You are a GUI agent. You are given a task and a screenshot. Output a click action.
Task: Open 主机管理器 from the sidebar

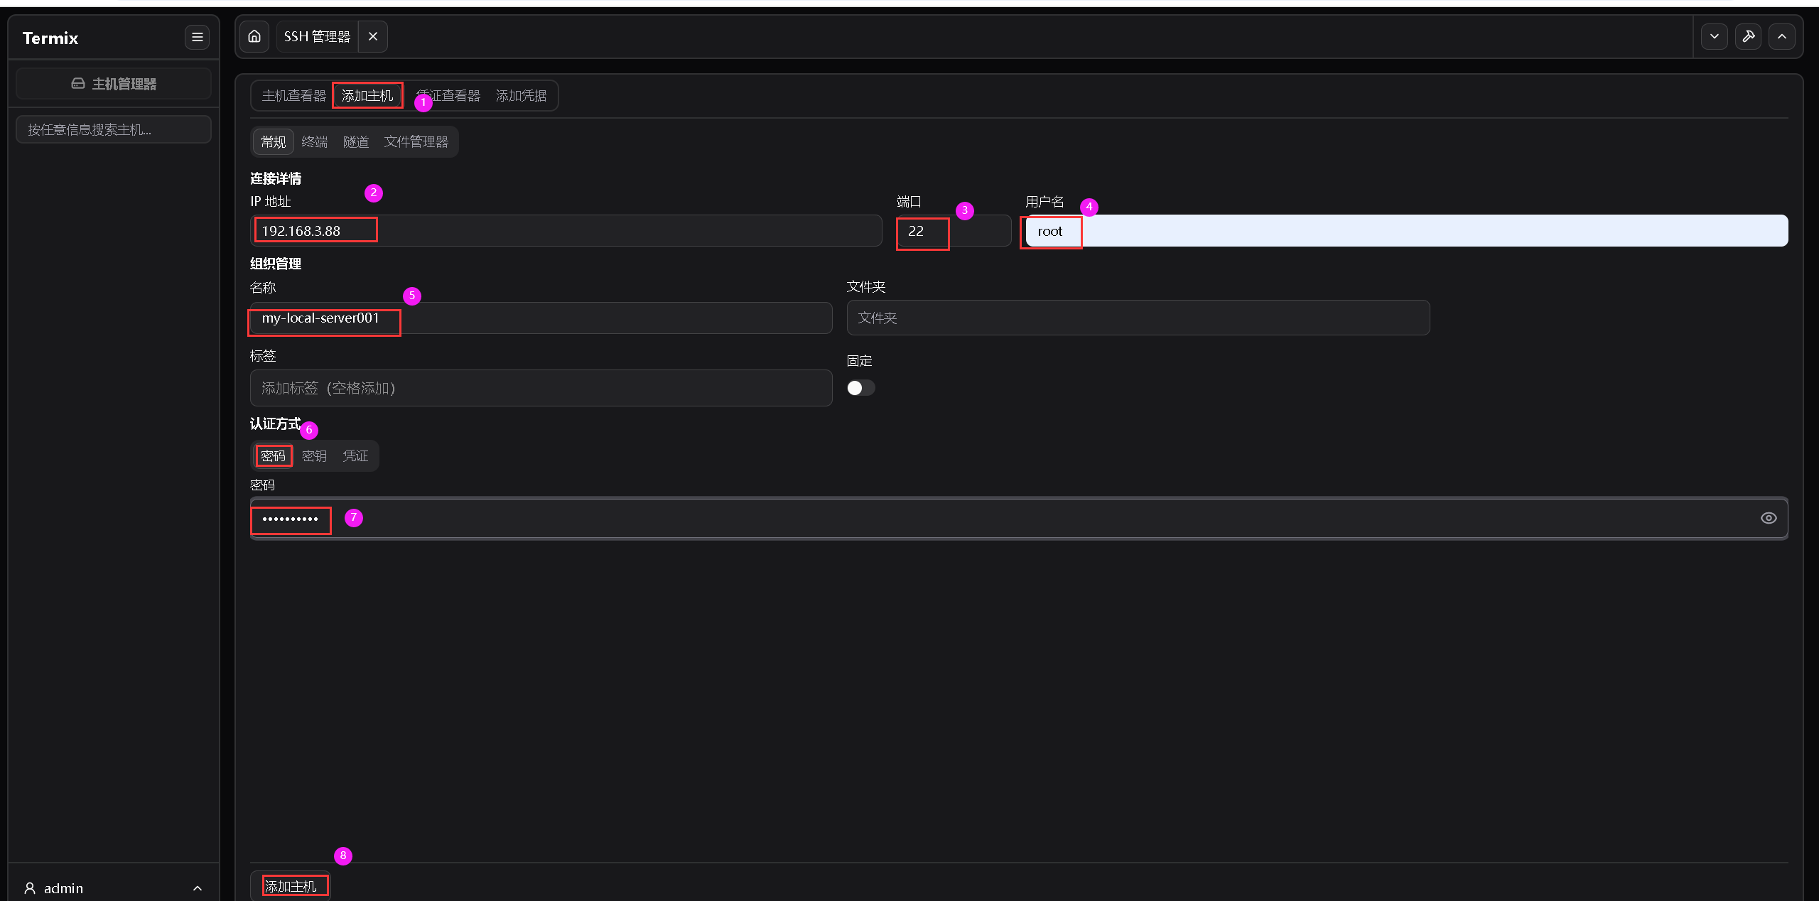[114, 84]
